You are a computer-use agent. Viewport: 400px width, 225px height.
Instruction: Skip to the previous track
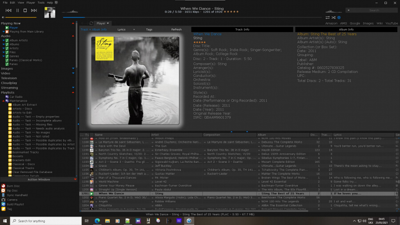(x=8, y=11)
